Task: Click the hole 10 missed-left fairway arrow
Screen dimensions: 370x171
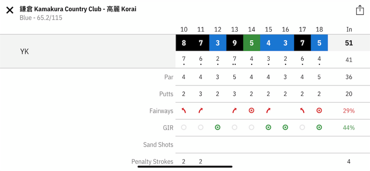Action: [184, 110]
